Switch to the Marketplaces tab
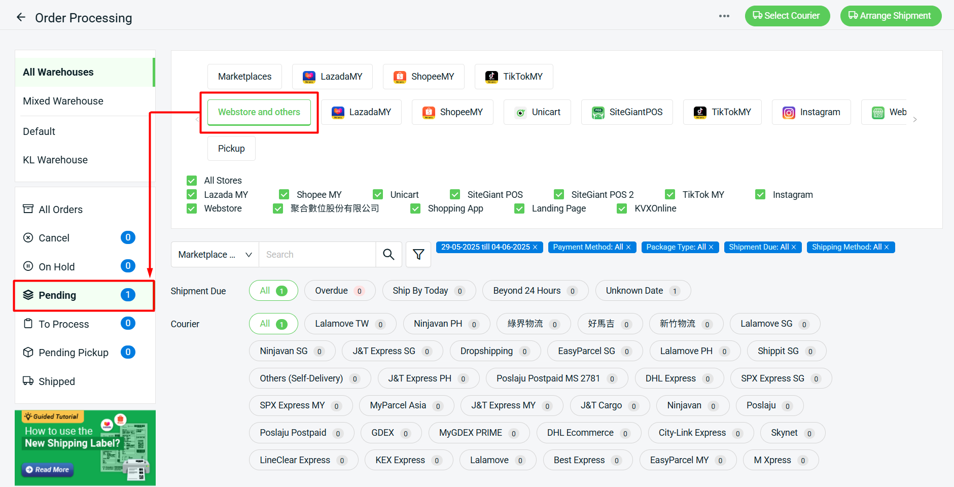This screenshot has height=487, width=954. pos(244,76)
